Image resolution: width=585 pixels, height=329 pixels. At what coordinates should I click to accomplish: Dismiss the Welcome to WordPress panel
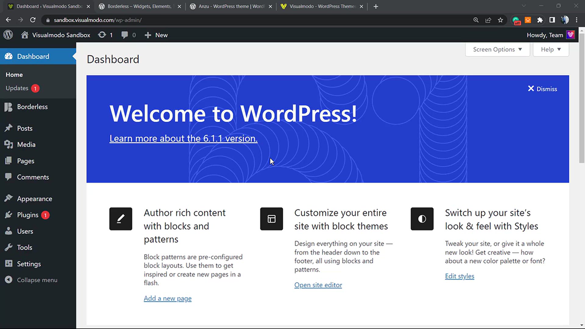(x=542, y=89)
